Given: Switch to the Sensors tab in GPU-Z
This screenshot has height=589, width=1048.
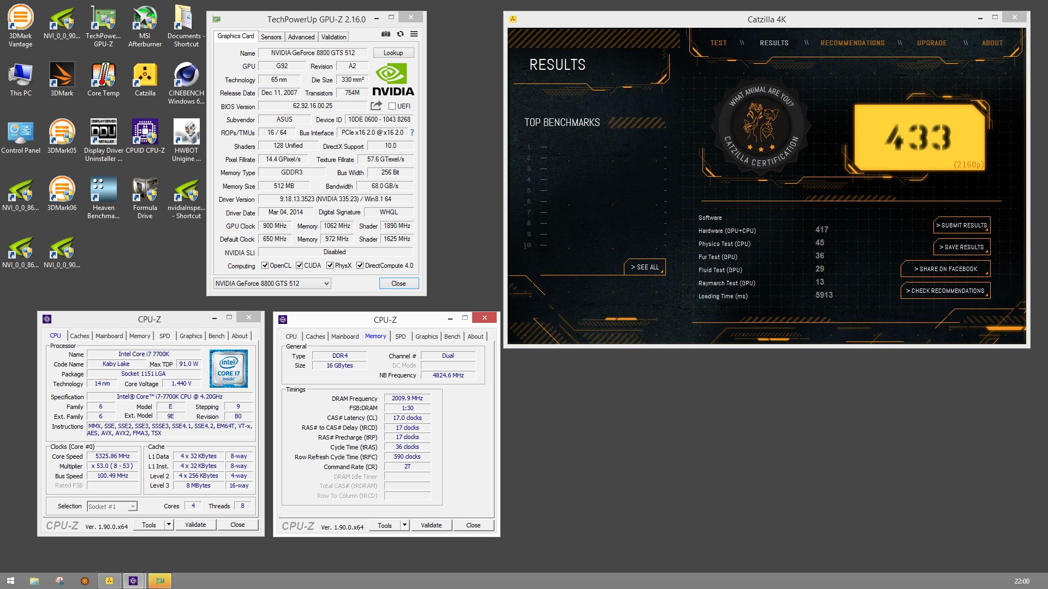Looking at the screenshot, I should [x=271, y=37].
